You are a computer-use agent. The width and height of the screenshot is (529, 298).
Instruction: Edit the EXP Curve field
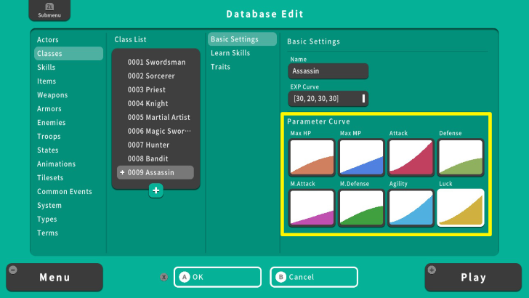pyautogui.click(x=328, y=99)
